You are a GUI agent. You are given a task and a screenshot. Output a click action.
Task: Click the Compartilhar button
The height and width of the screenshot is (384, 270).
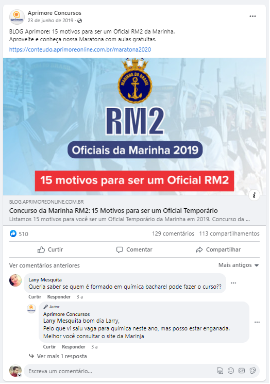(218, 249)
